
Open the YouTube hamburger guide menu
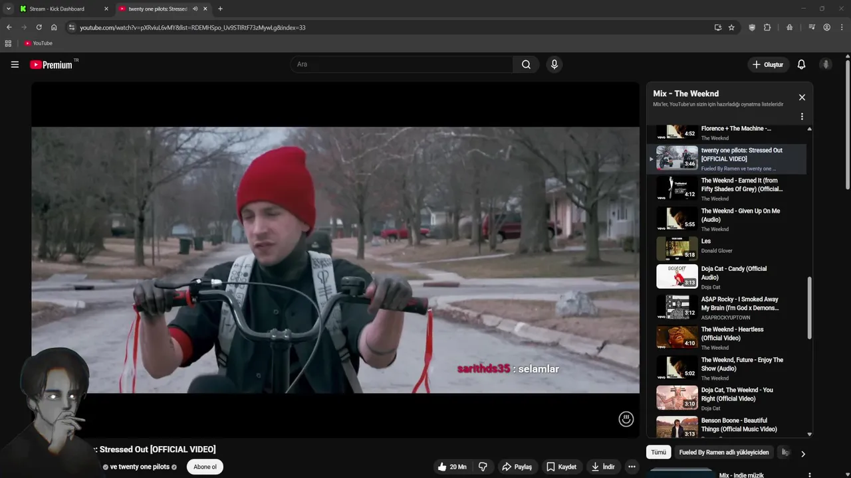pyautogui.click(x=15, y=64)
